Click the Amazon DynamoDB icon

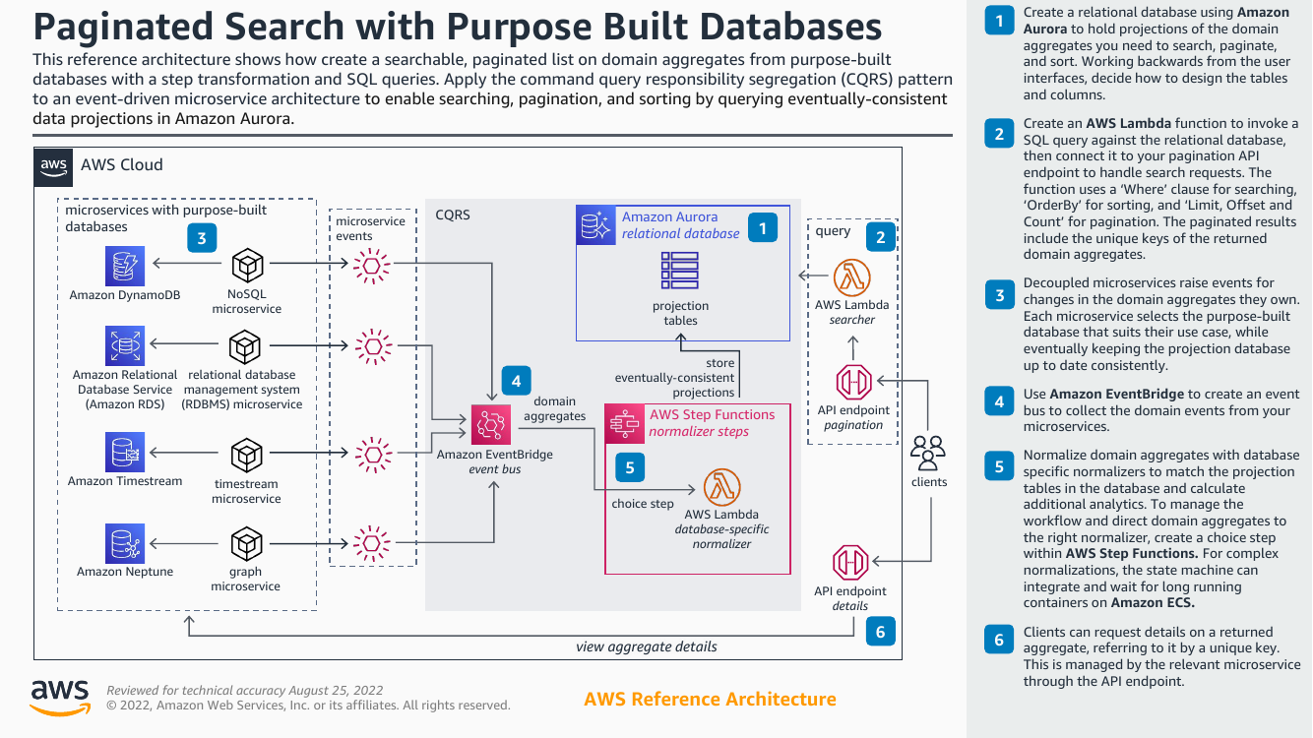click(x=125, y=266)
